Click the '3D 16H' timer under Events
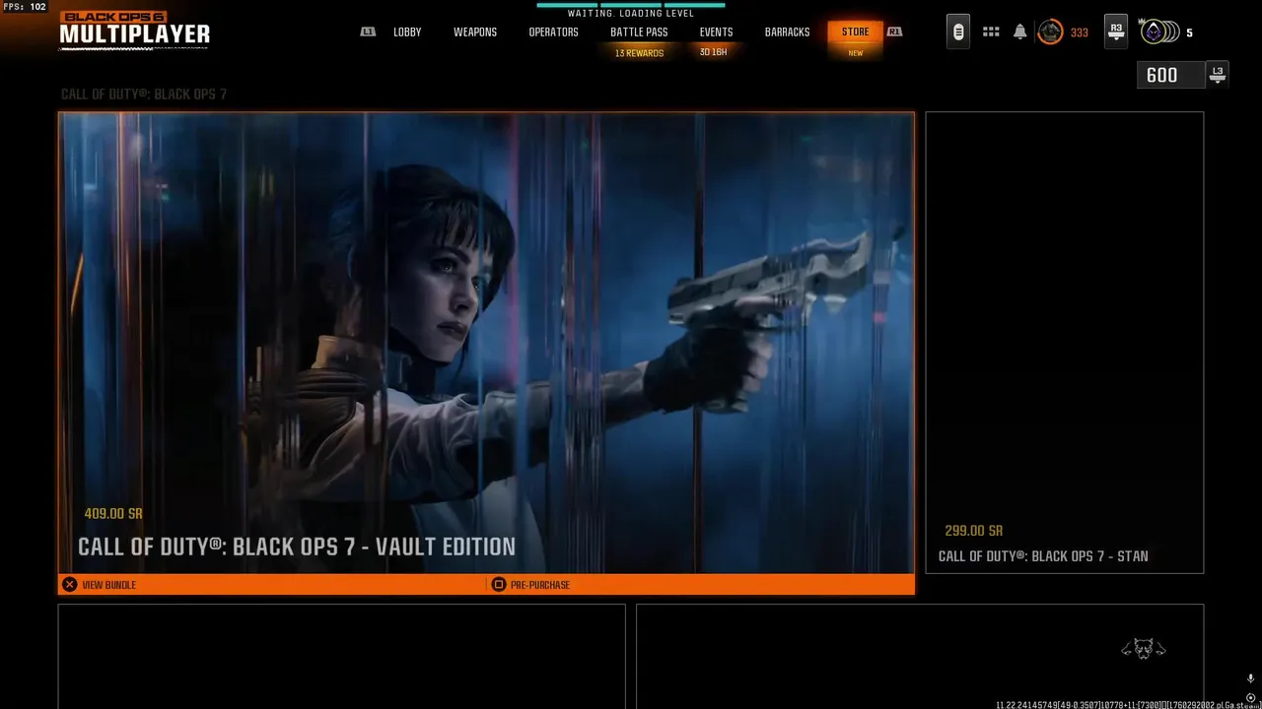The height and width of the screenshot is (709, 1262). (713, 52)
